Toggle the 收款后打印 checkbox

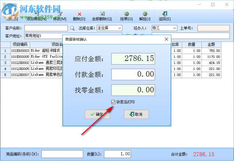(113, 102)
